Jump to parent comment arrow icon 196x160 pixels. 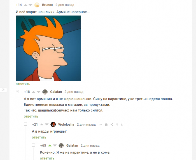(x=117, y=125)
